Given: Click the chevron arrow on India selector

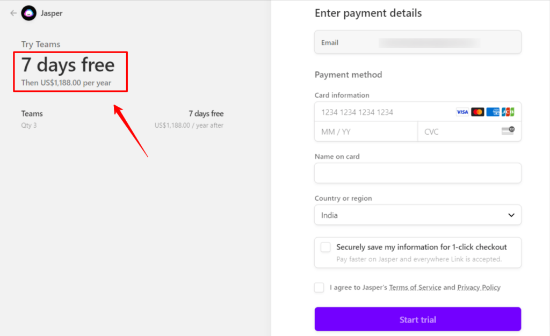Looking at the screenshot, I should [511, 215].
